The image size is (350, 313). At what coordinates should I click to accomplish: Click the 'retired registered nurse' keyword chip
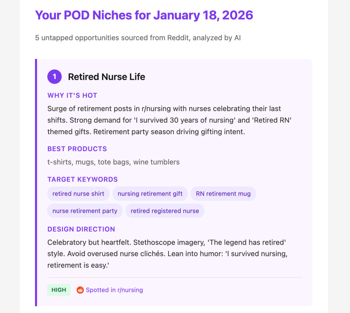[165, 211]
